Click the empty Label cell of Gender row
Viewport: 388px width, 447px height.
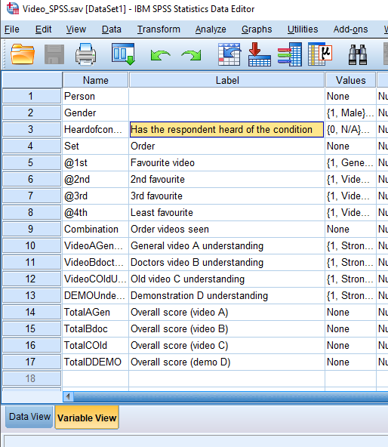click(x=226, y=113)
